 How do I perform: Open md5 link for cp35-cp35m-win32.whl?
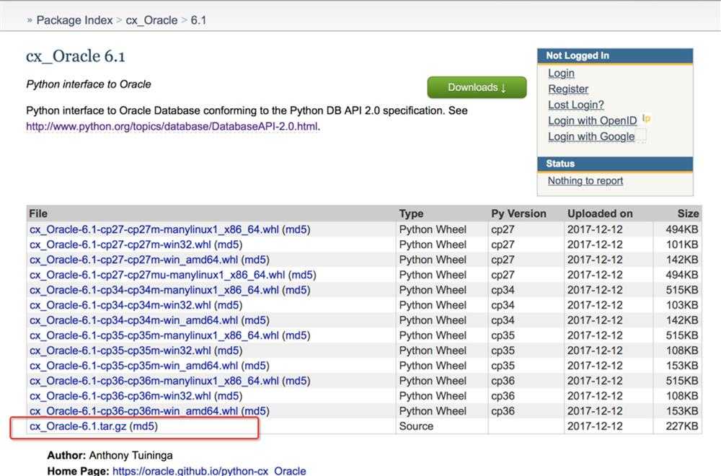click(228, 351)
